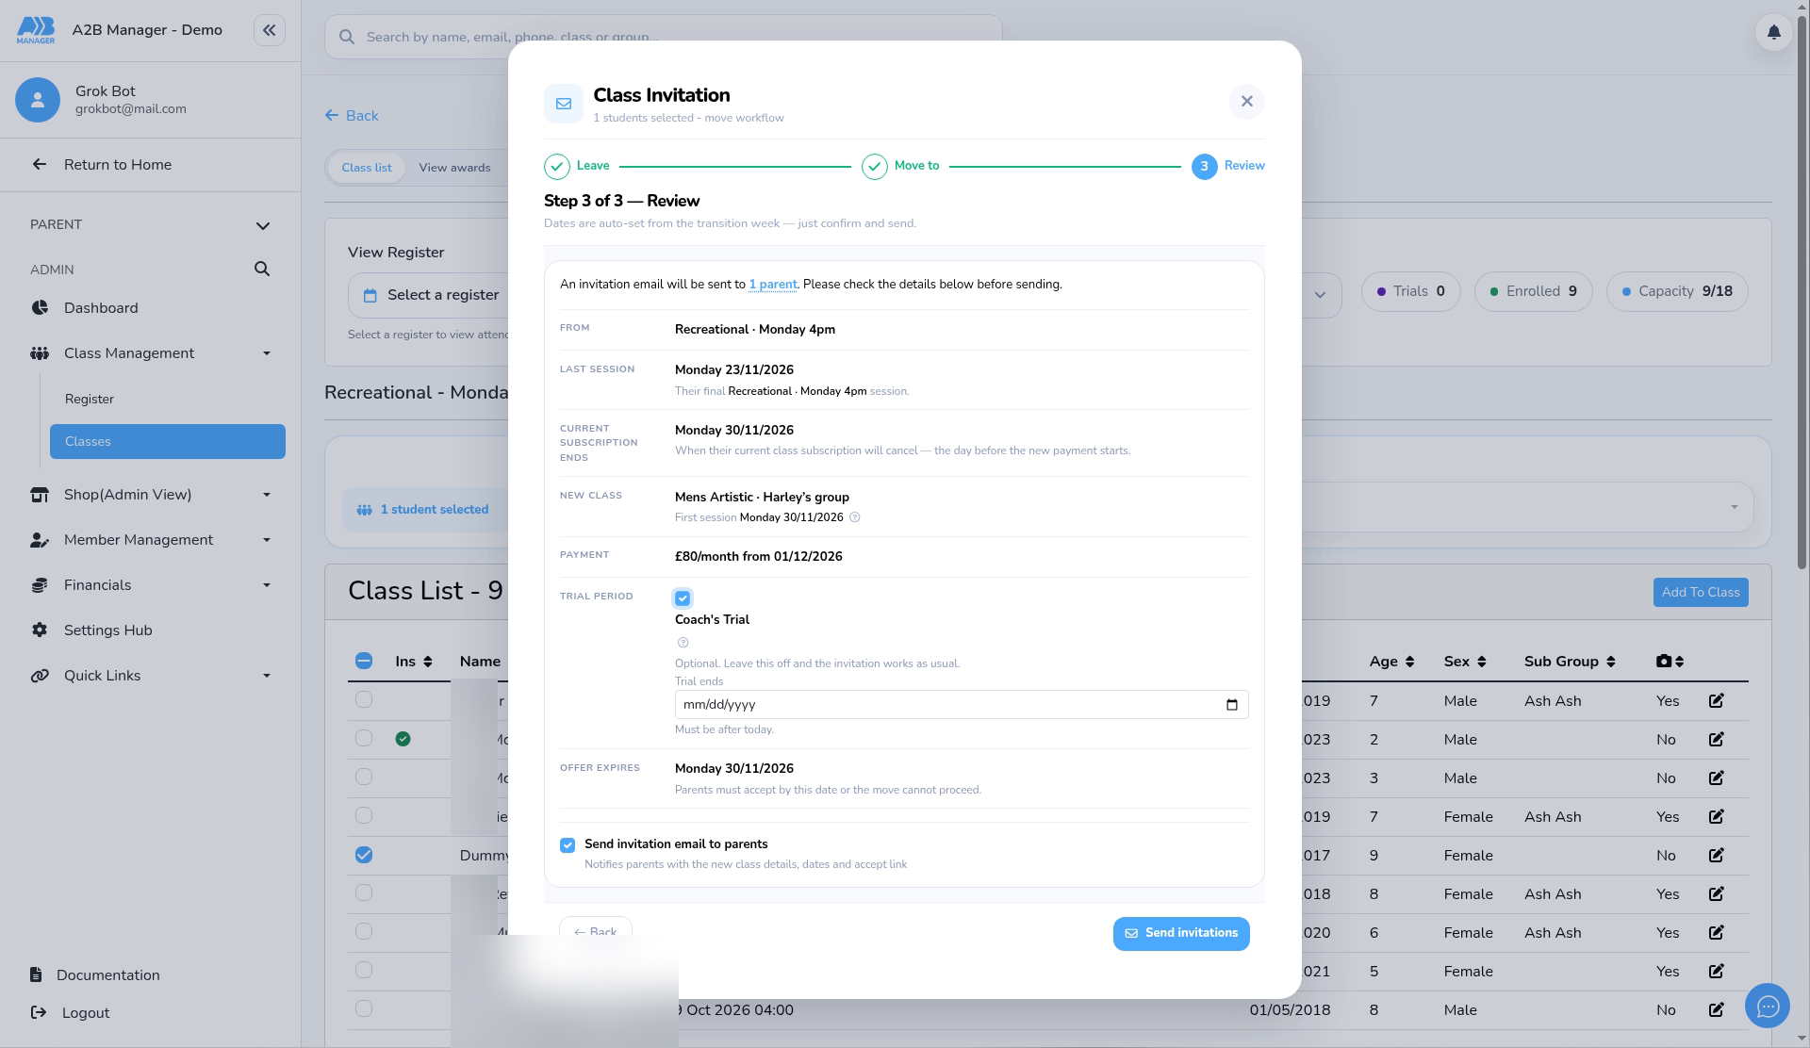Open Settings Hub

click(x=107, y=630)
